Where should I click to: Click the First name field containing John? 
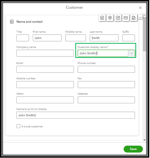point(47,38)
